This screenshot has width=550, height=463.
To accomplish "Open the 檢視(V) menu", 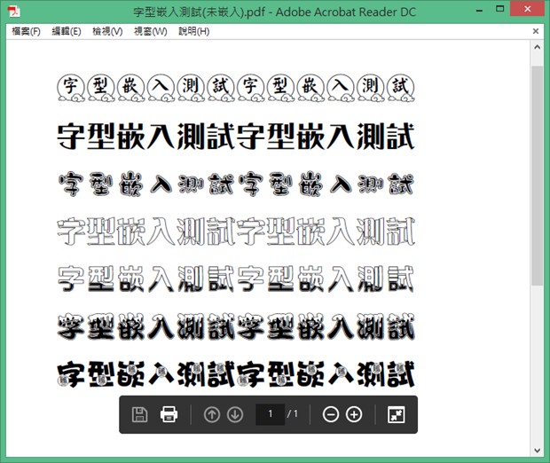I will click(107, 32).
